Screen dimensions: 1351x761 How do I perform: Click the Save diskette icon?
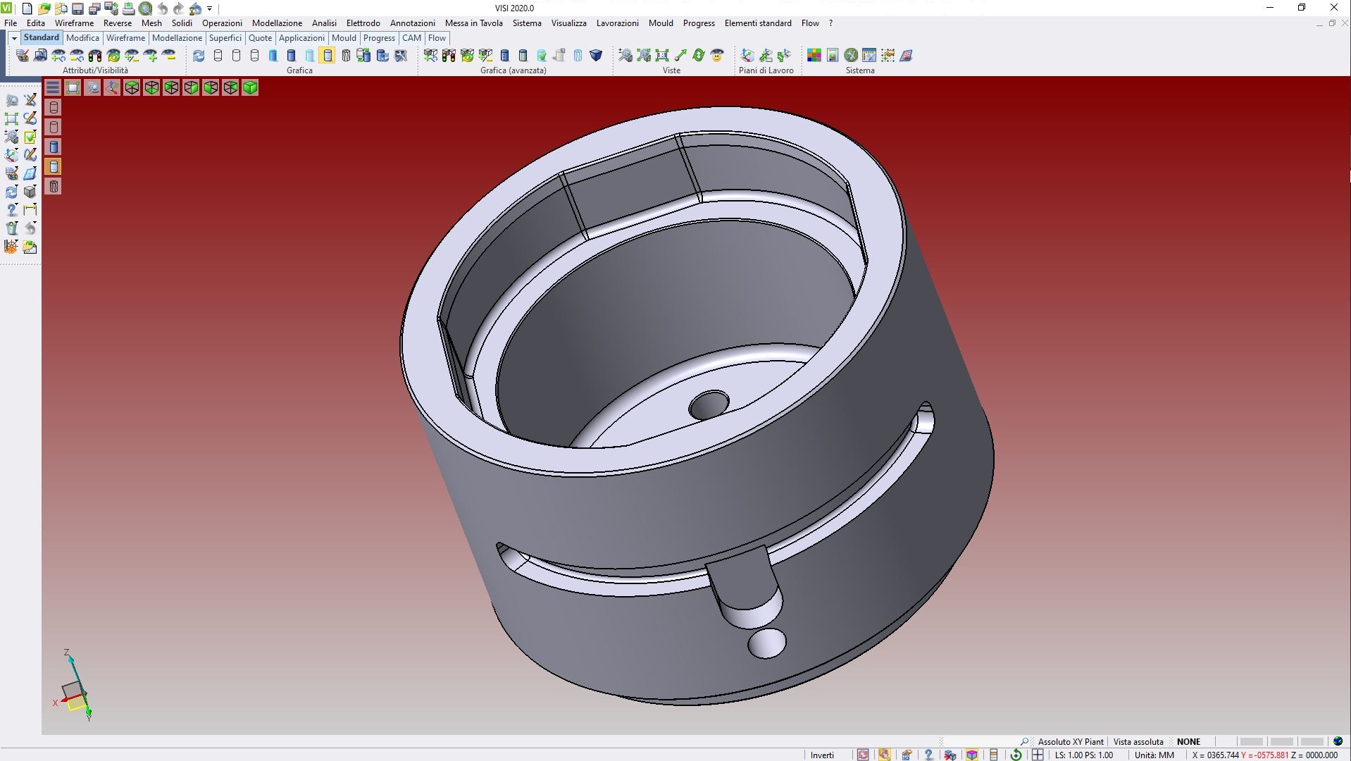coord(78,8)
